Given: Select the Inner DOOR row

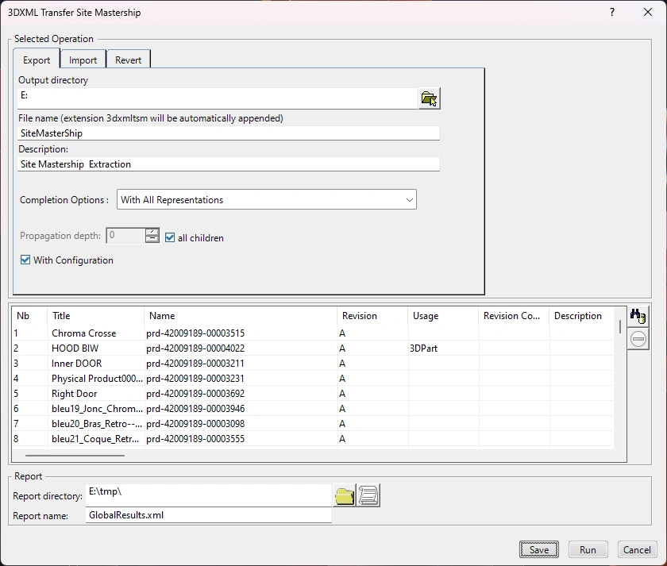Looking at the screenshot, I should (313, 363).
